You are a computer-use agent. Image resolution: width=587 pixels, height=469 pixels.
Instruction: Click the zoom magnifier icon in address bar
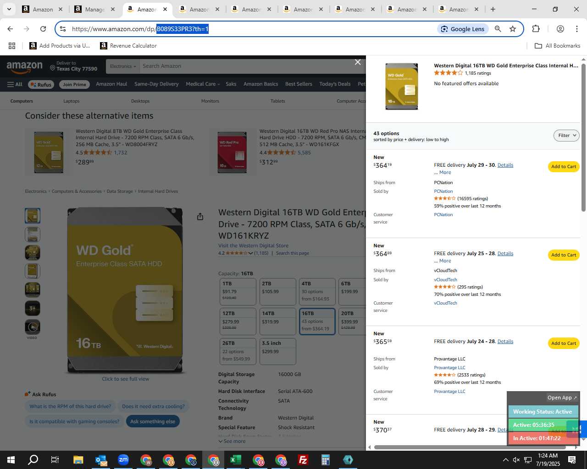point(498,29)
